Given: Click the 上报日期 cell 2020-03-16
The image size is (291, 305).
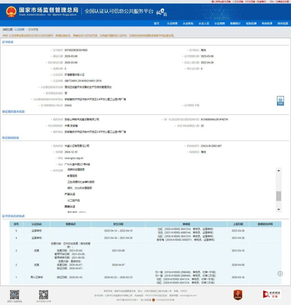Looking at the screenshot, I should click(238, 277).
